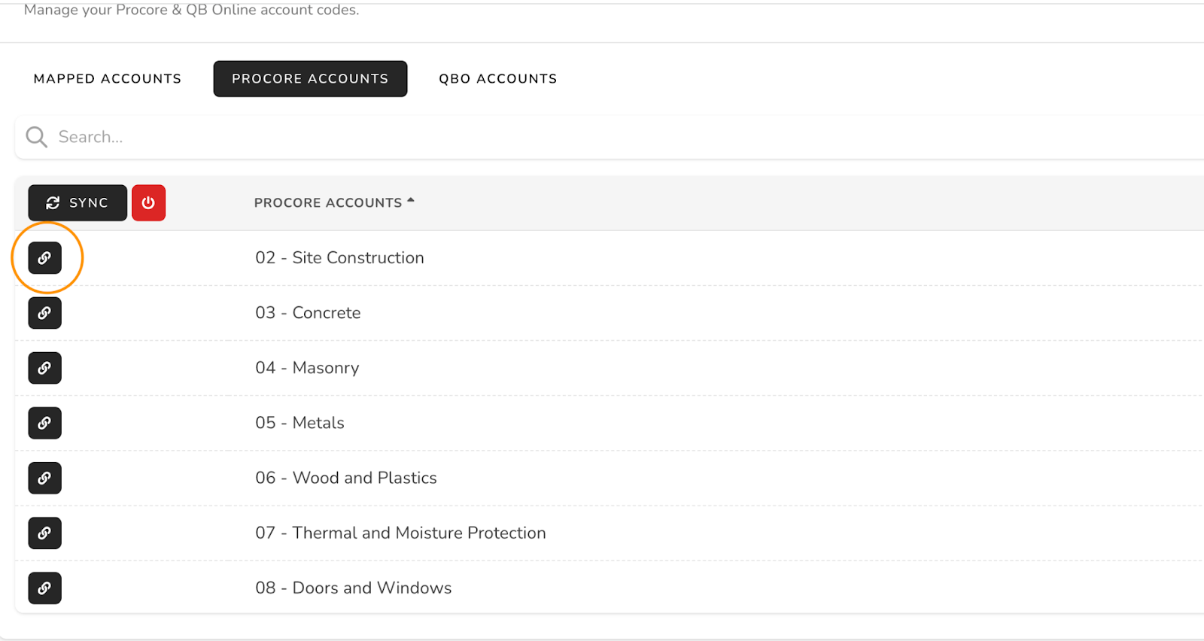The height and width of the screenshot is (641, 1204).
Task: Click the SYNC button
Action: (x=78, y=203)
